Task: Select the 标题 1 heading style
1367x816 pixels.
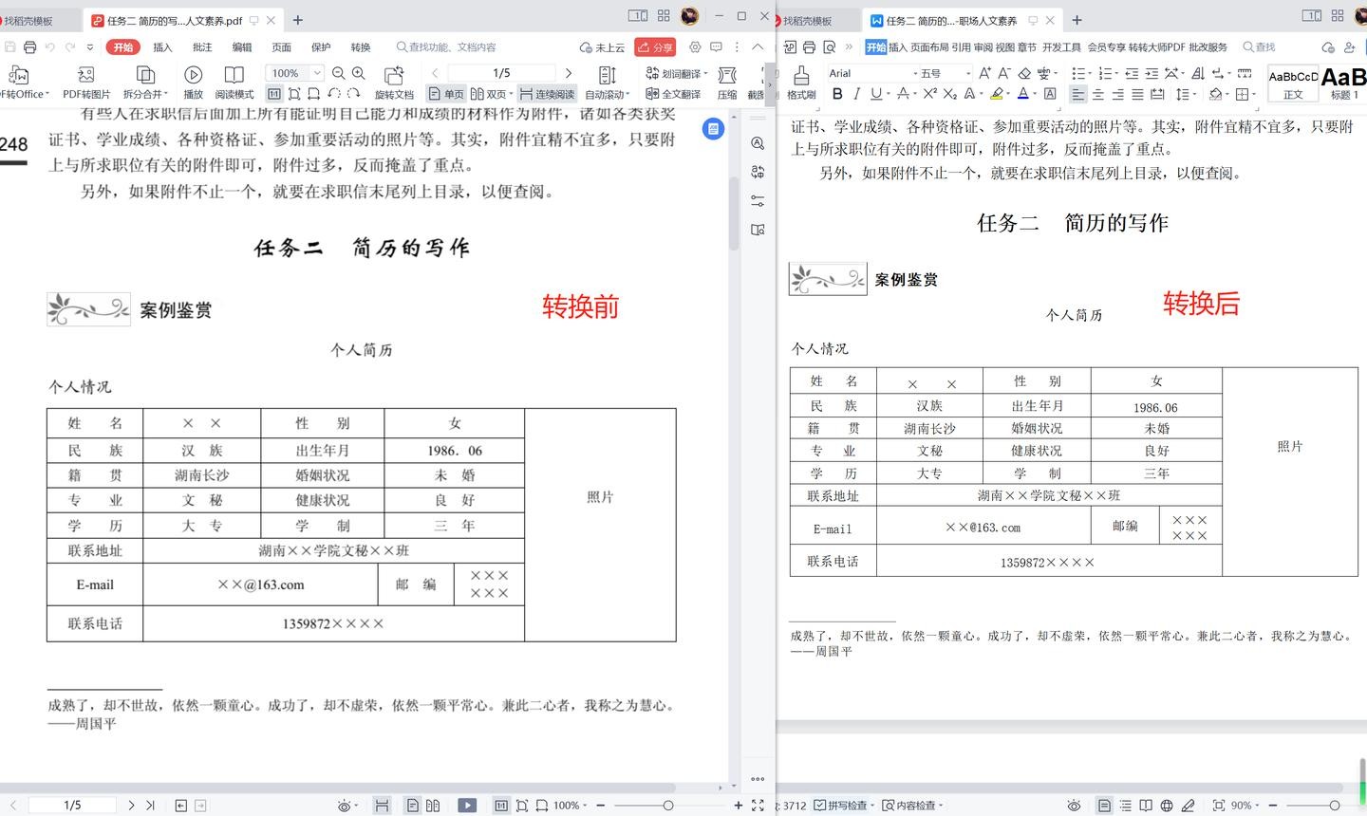Action: (x=1344, y=83)
